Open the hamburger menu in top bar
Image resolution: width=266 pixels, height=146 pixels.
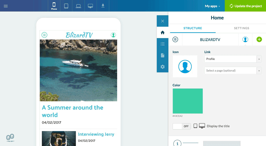pyautogui.click(x=6, y=6)
